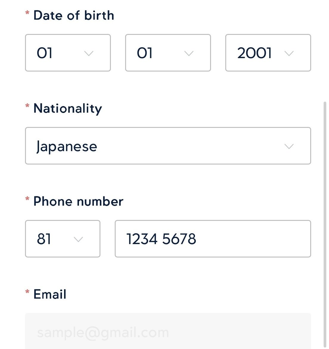
Task: Click the chevron next to country code 81
Action: 78,239
